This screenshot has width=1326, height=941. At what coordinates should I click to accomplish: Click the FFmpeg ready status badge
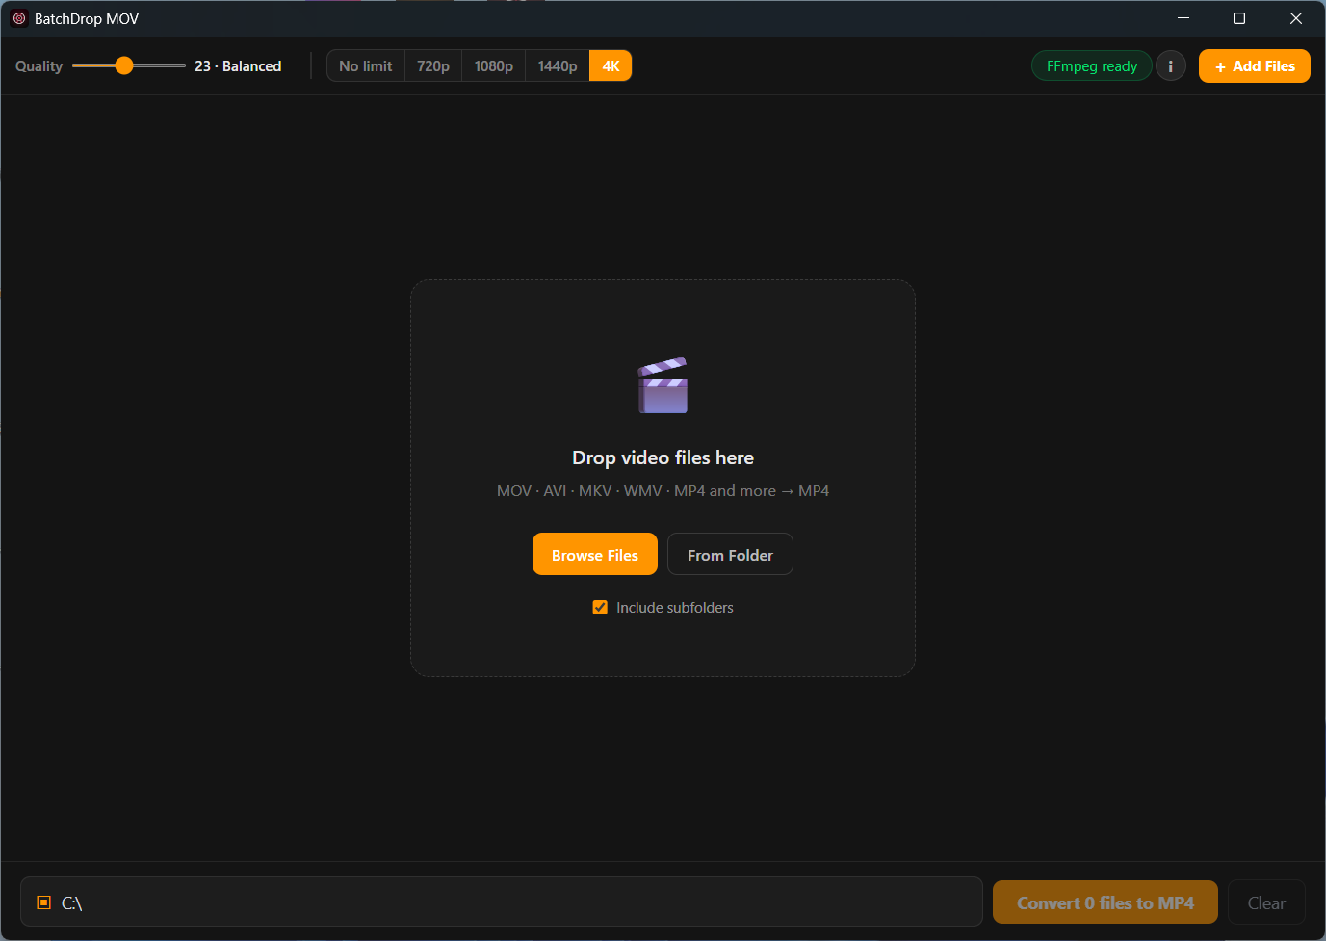pos(1092,66)
